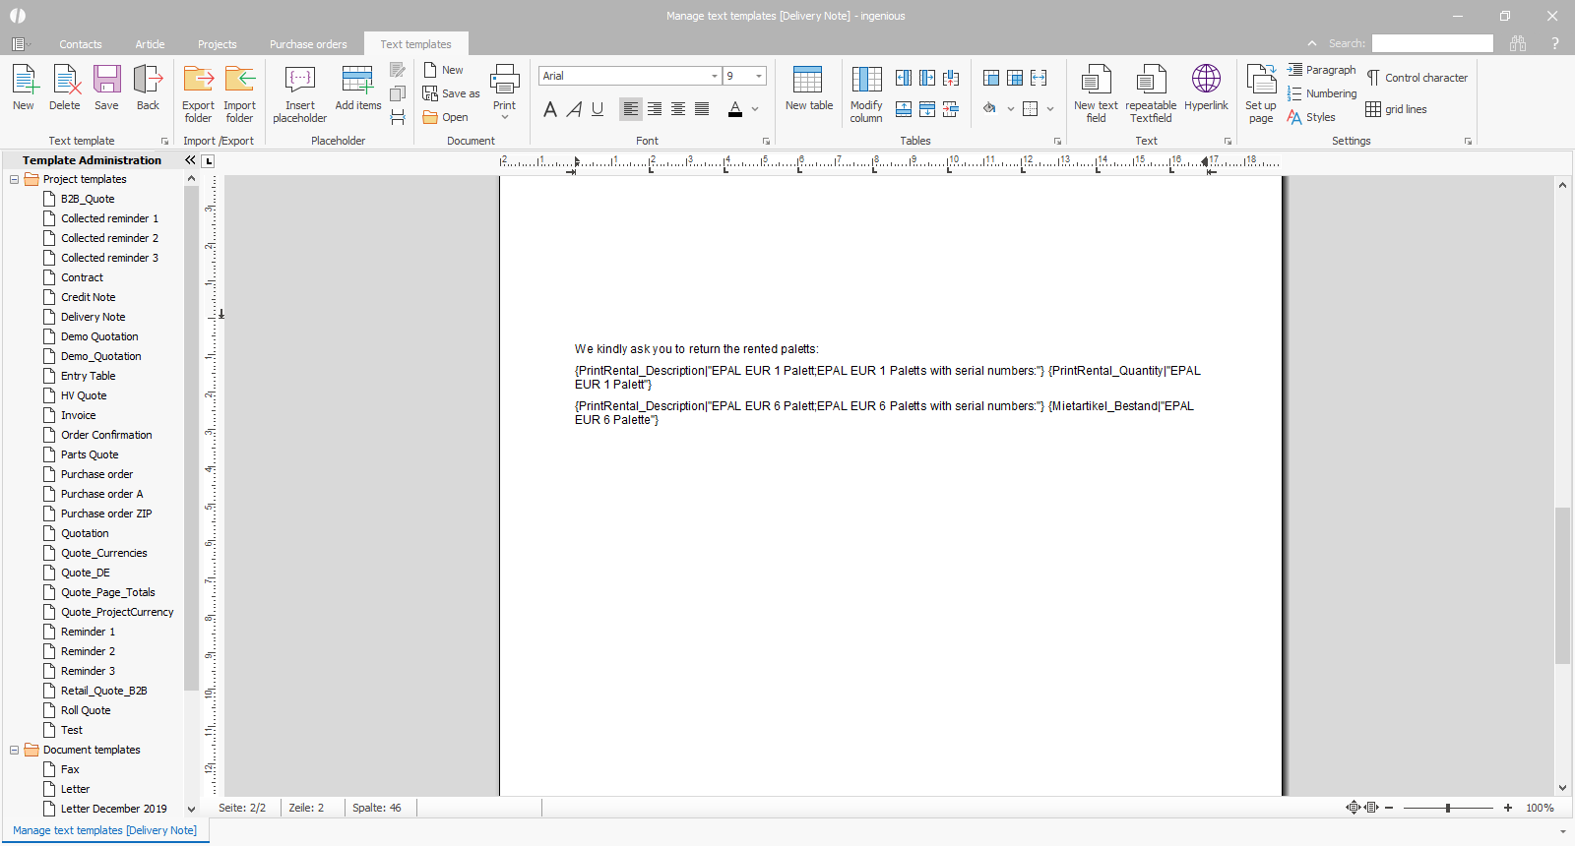This screenshot has height=846, width=1575.
Task: Toggle Control character display
Action: [x=1417, y=78]
